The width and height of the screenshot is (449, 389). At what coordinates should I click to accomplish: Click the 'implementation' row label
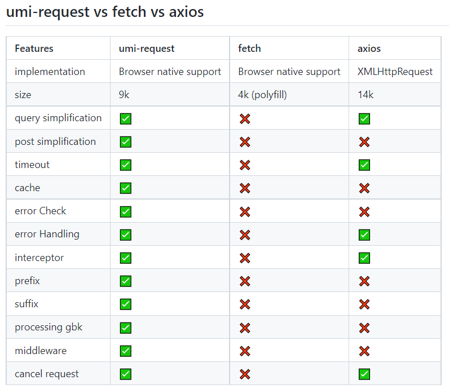click(x=50, y=72)
